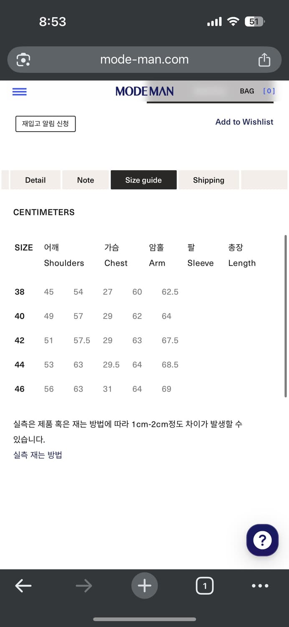Tap the visual search camera icon in address bar

(x=23, y=59)
